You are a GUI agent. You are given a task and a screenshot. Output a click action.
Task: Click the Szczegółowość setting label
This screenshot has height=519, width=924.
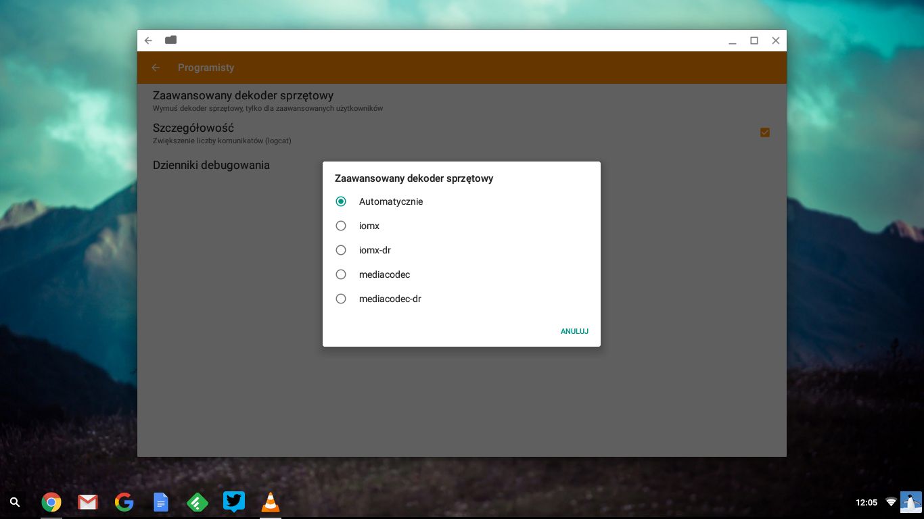point(193,128)
